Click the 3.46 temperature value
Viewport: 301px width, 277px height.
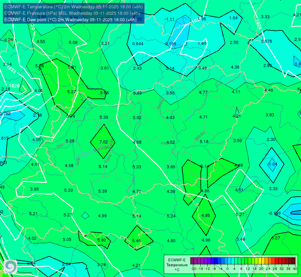(203, 68)
